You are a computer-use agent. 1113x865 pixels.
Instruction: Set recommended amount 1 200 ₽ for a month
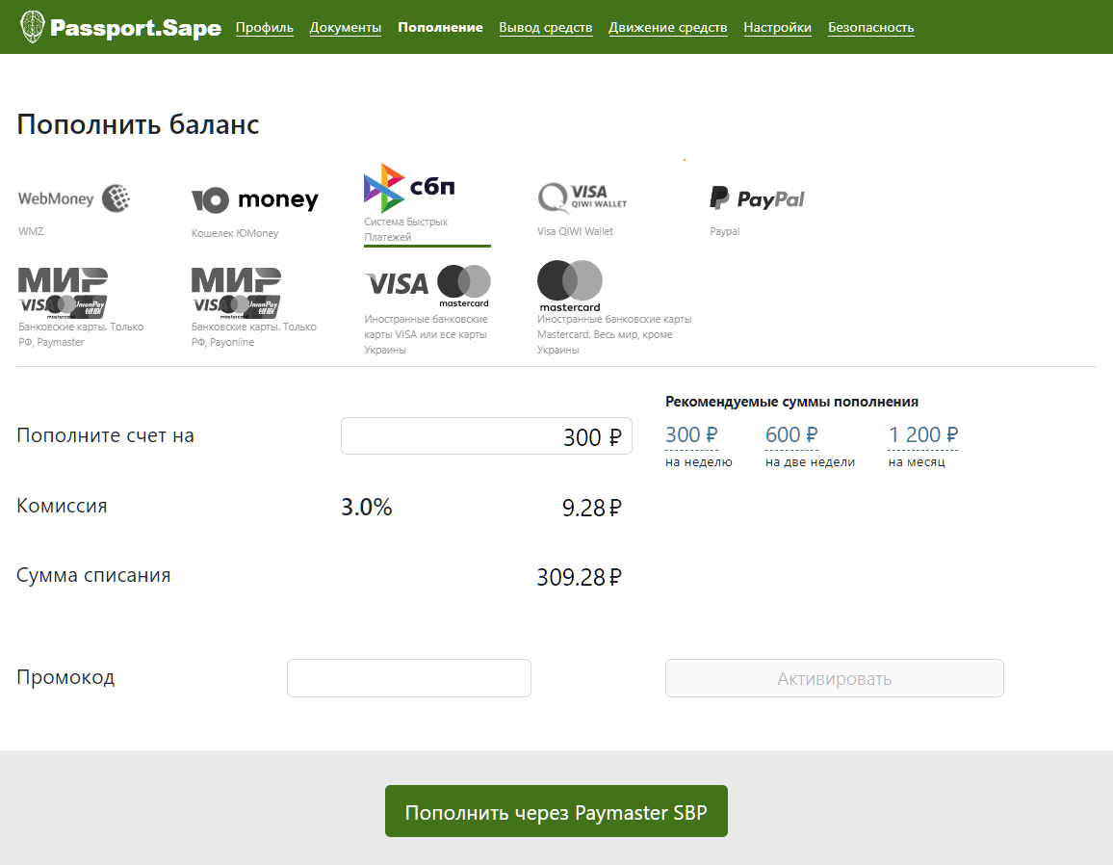pos(922,434)
